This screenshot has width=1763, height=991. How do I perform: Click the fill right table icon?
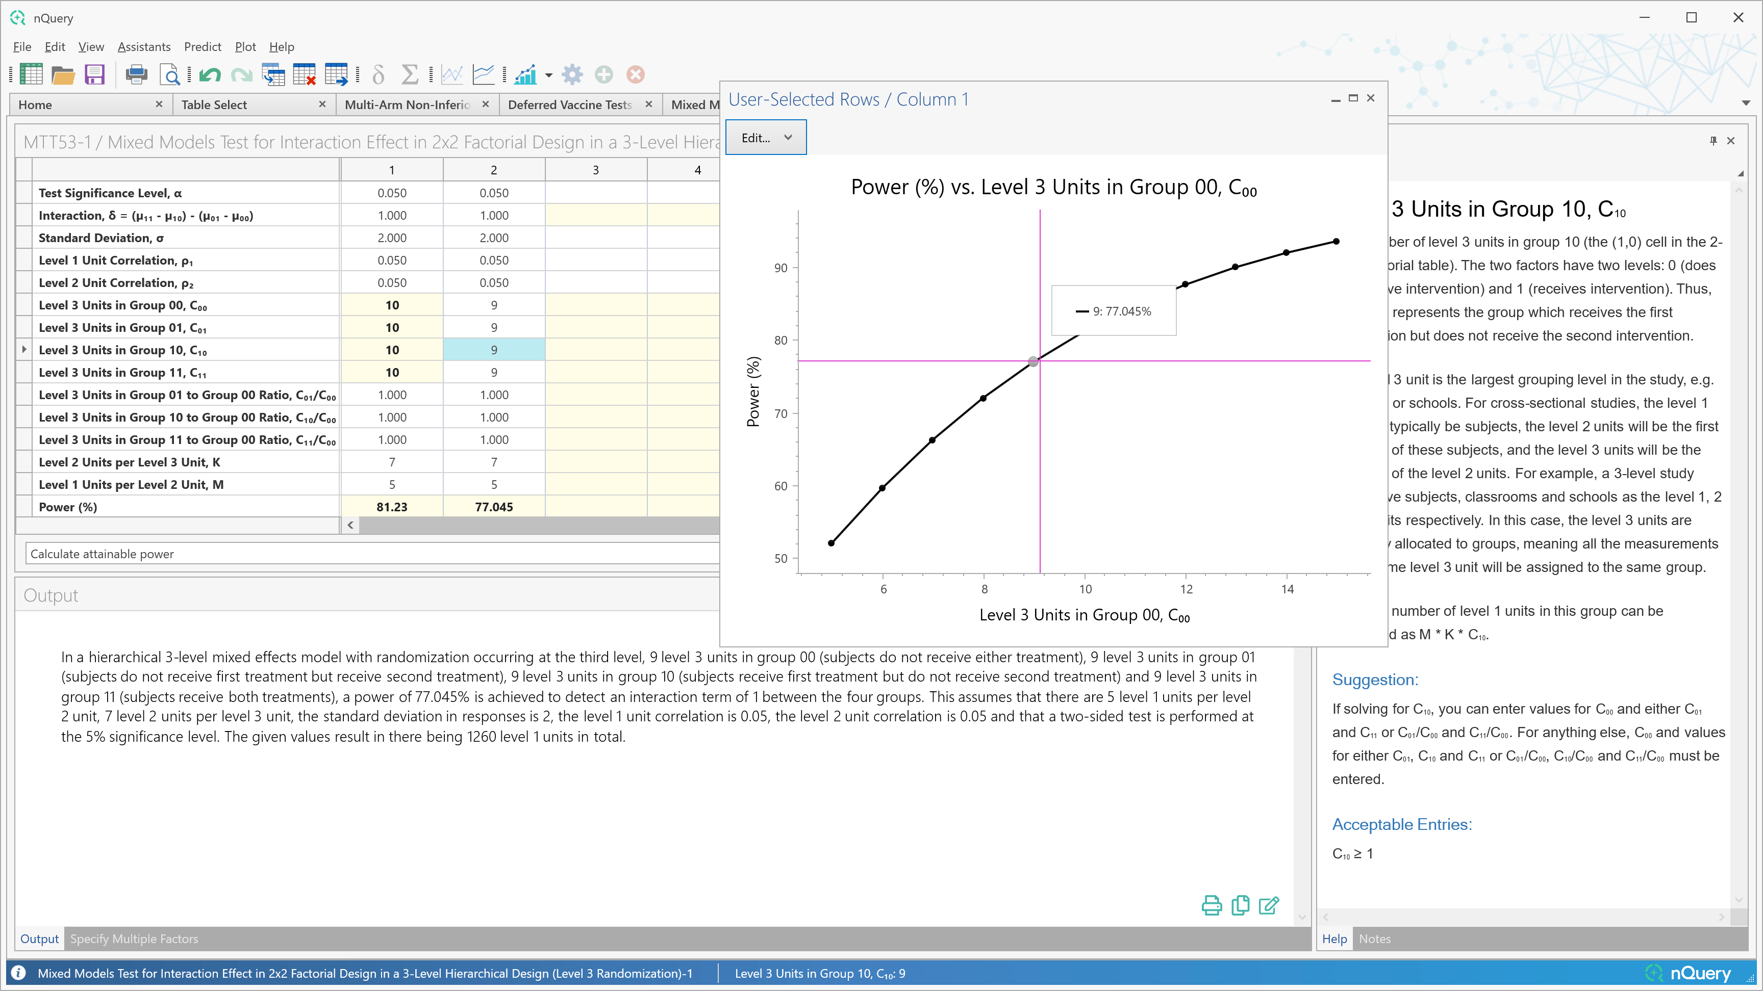[x=336, y=74]
